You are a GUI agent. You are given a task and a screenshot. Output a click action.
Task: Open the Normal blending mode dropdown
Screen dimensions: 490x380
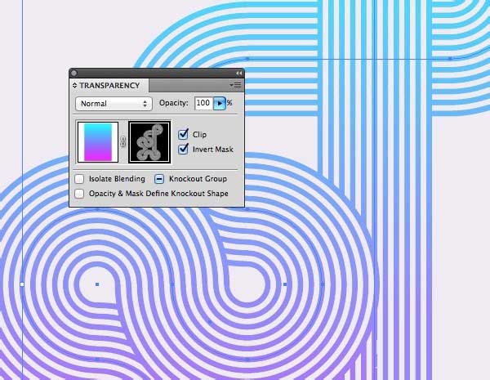point(114,104)
